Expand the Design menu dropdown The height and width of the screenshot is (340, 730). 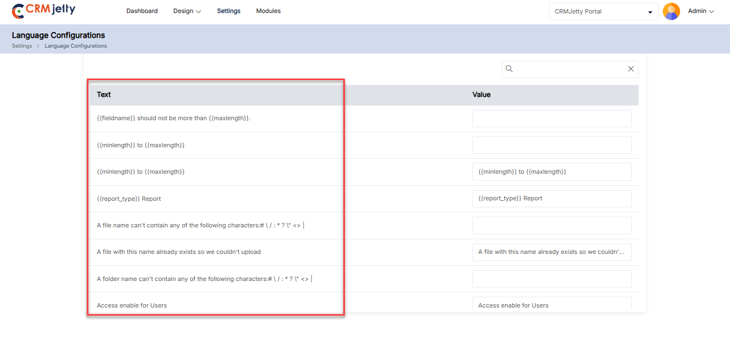(187, 11)
